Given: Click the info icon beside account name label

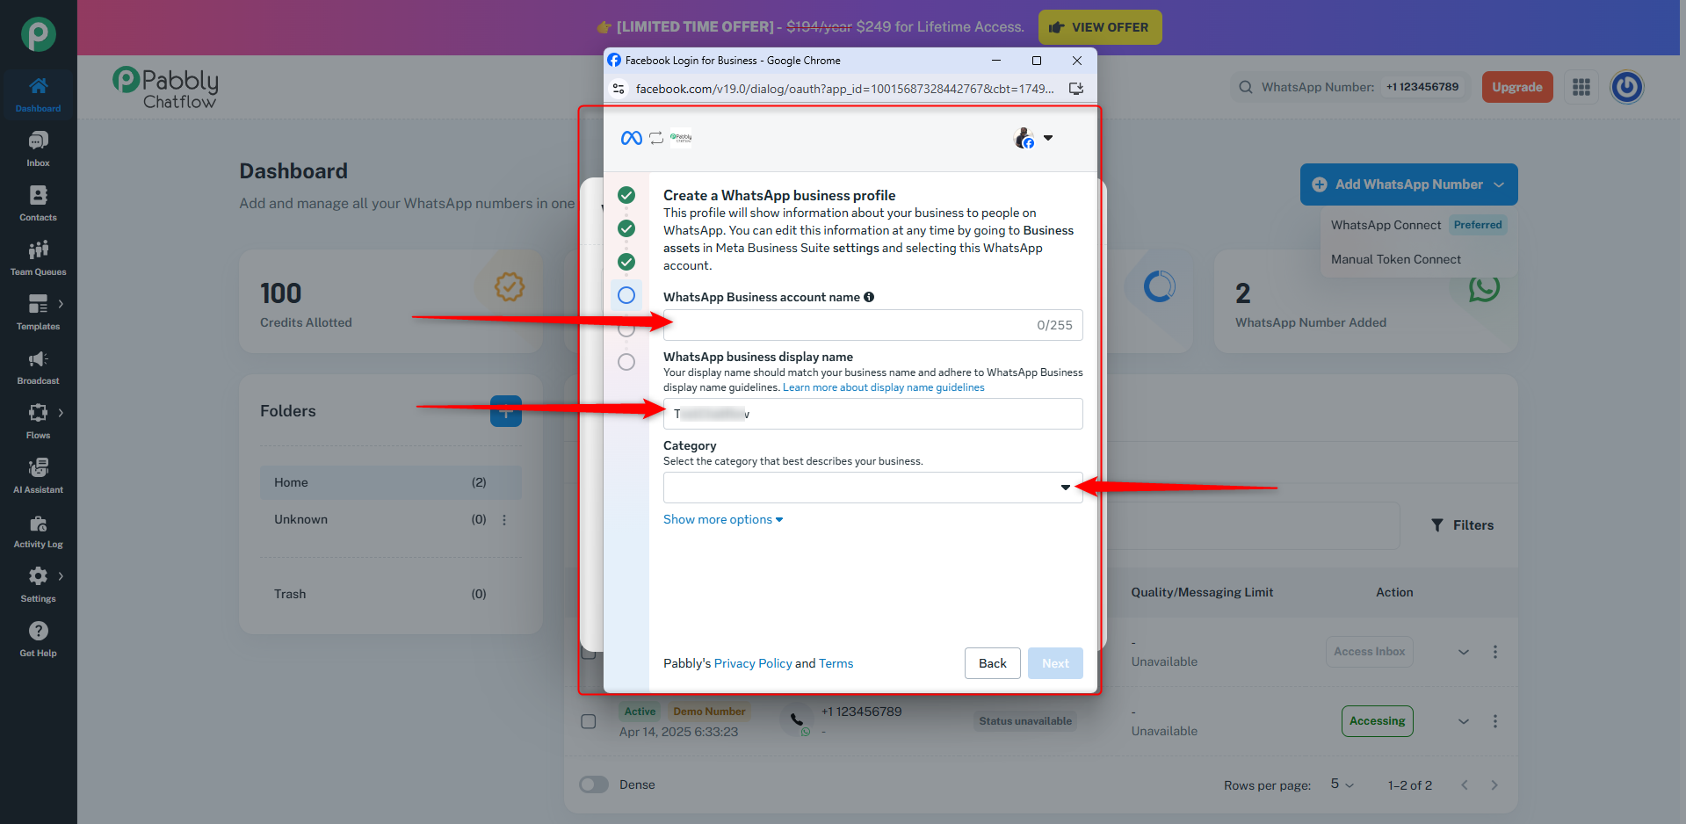Looking at the screenshot, I should click(869, 297).
